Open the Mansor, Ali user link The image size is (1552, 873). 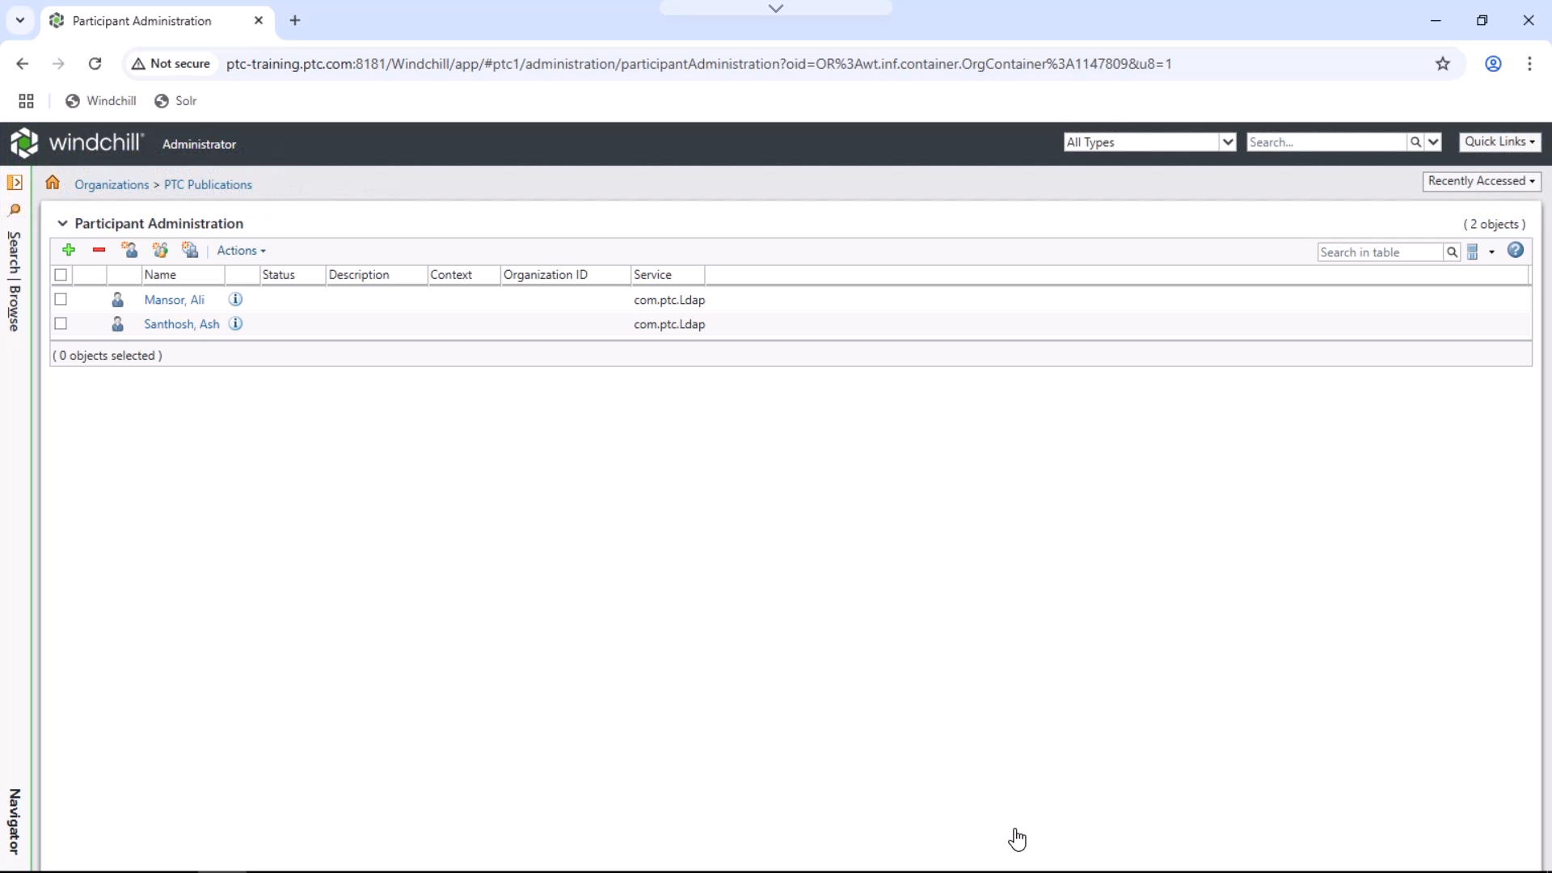pos(174,300)
